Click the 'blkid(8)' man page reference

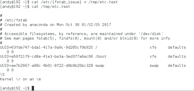click(129, 38)
